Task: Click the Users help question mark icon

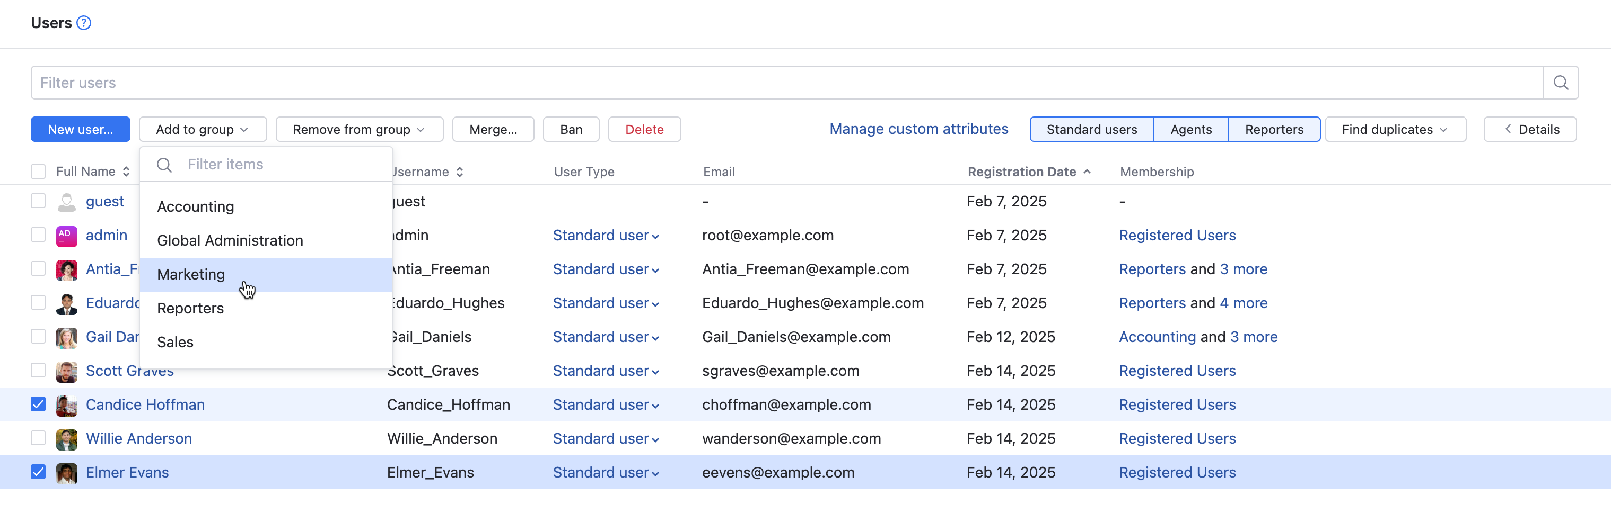Action: coord(84,23)
